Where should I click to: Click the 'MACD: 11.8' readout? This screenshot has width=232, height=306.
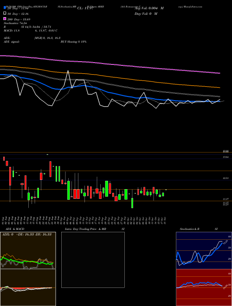(12, 31)
